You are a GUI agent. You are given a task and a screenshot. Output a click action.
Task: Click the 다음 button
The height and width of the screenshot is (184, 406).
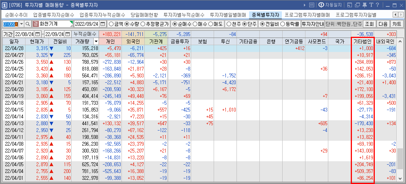tap(383, 24)
